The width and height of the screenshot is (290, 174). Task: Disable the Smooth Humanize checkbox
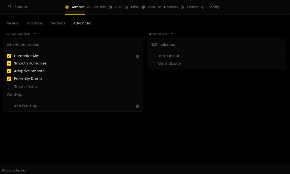9,63
